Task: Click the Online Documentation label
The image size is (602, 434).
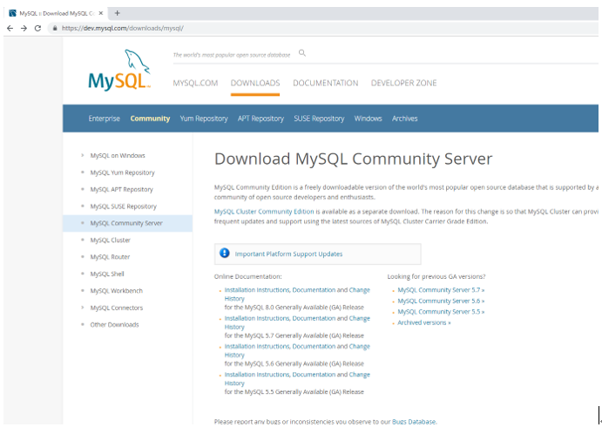Action: [247, 276]
